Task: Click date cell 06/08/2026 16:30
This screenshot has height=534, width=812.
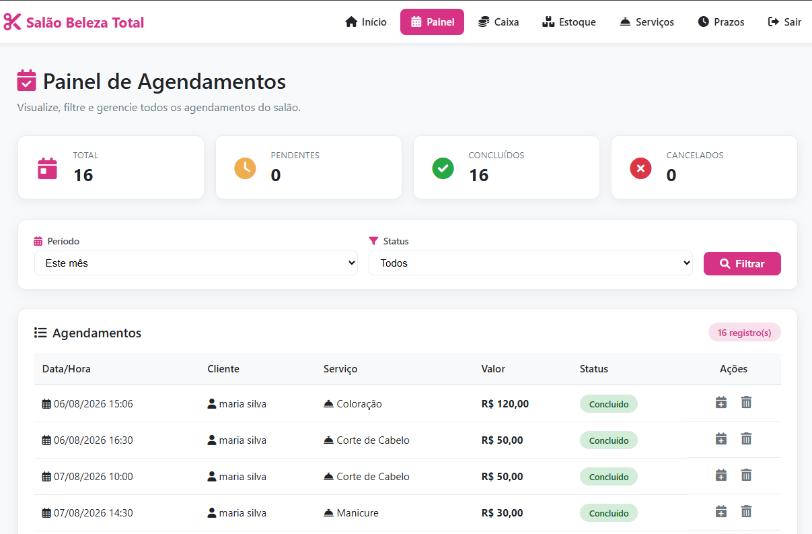Action: (87, 440)
